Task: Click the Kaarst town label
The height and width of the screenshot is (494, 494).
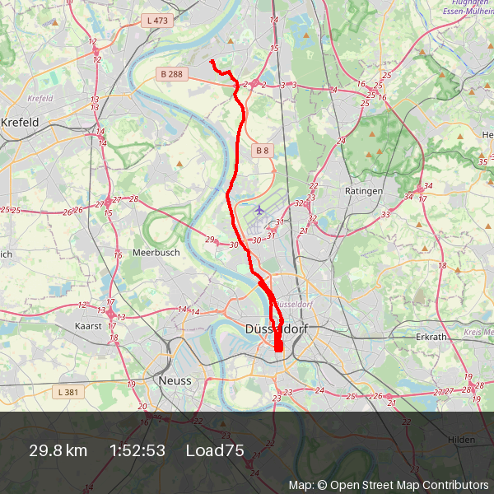Action: pos(88,326)
